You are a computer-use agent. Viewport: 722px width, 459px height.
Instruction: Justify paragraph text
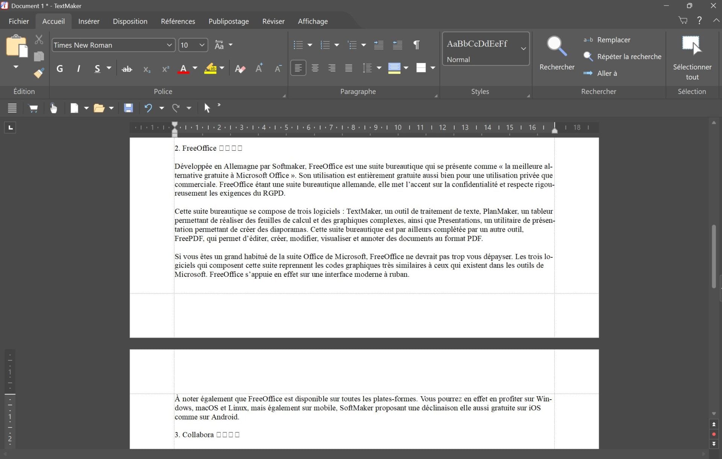349,68
